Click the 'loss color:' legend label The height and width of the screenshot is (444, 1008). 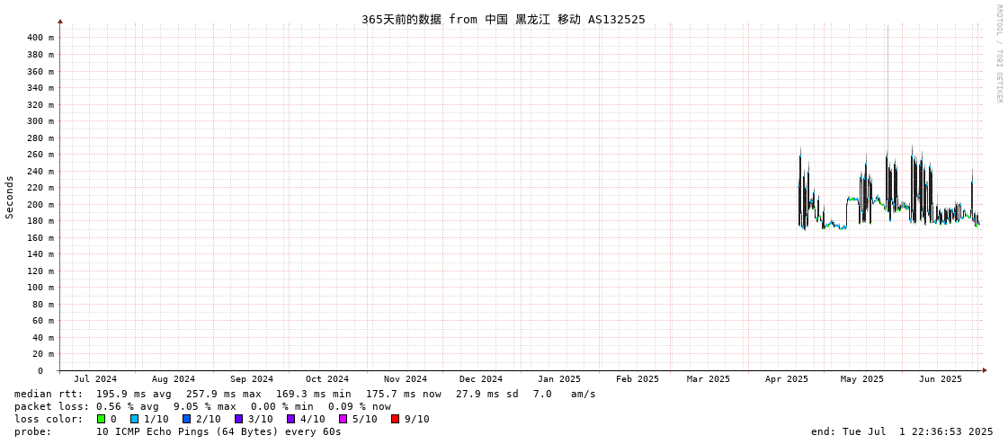coord(49,420)
